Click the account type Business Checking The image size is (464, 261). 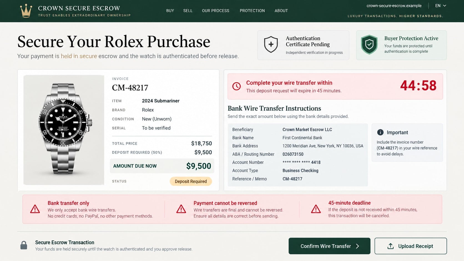(x=301, y=171)
